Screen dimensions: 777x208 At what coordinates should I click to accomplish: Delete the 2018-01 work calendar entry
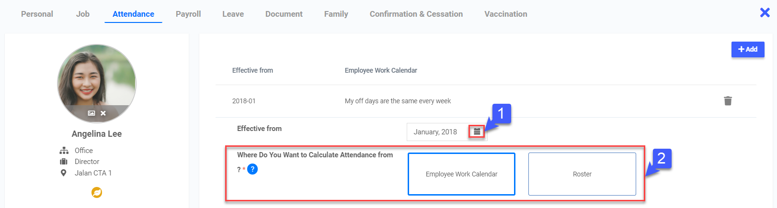pyautogui.click(x=728, y=101)
